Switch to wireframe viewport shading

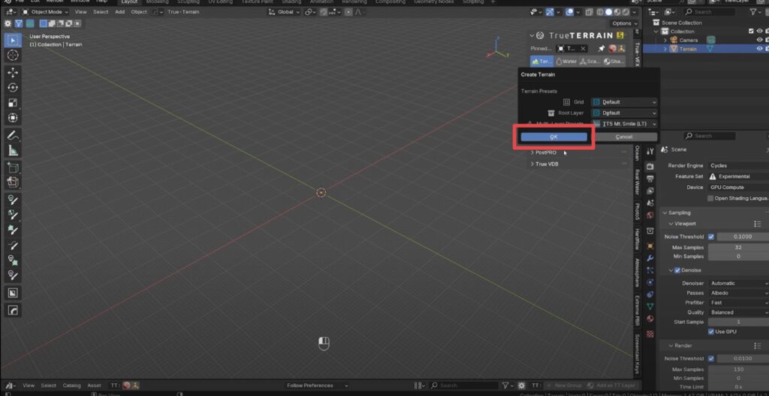pos(601,12)
